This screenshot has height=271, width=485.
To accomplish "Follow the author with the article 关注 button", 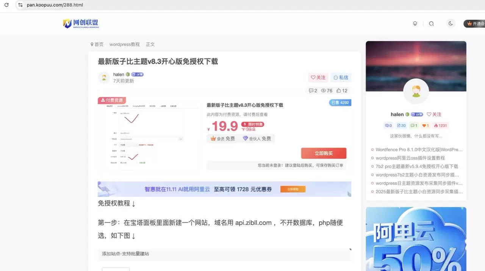I will pos(318,77).
